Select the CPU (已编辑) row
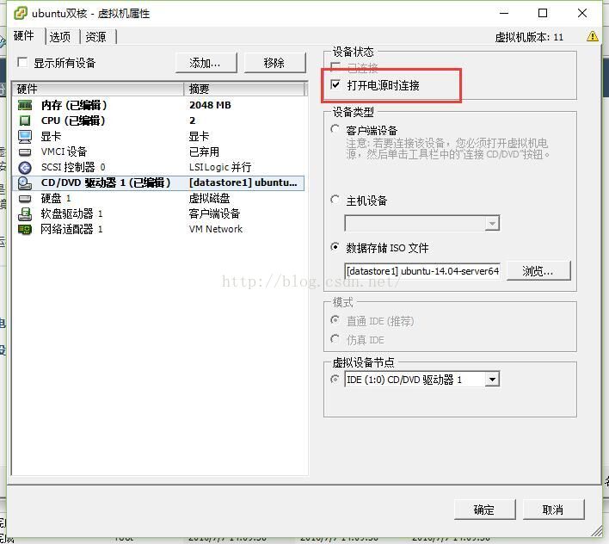 (158, 121)
